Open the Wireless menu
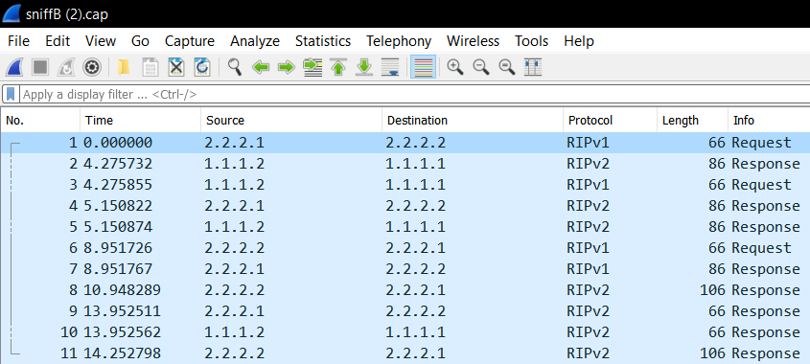Viewport: 810px width, 364px height. coord(474,41)
